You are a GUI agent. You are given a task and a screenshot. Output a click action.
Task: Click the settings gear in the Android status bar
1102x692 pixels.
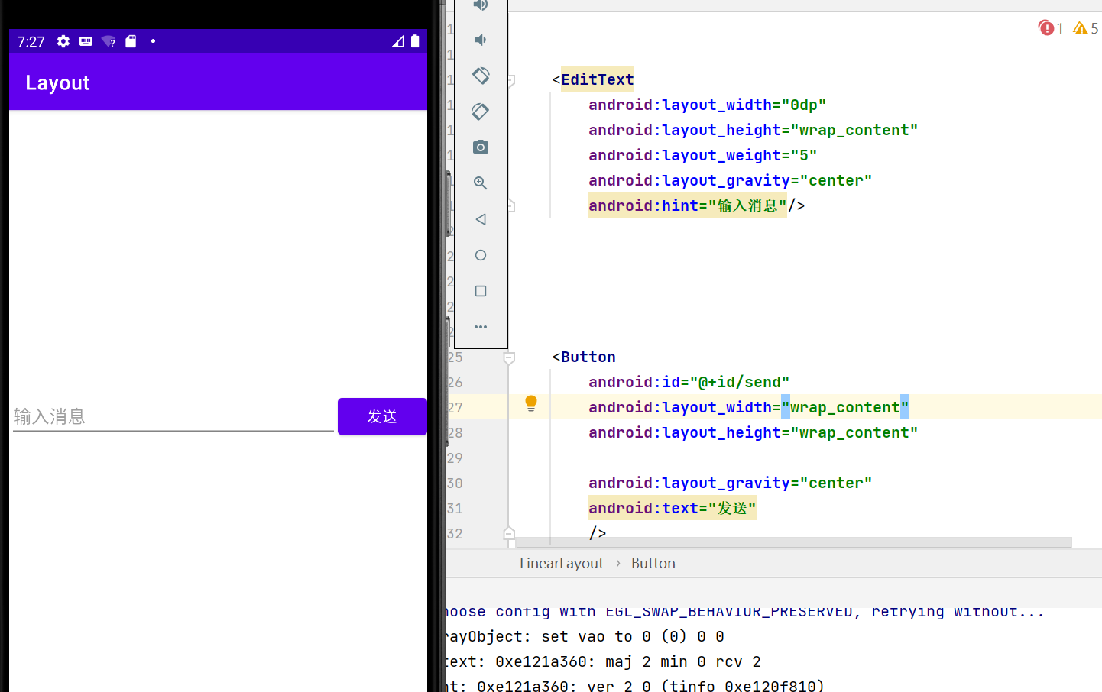[63, 41]
